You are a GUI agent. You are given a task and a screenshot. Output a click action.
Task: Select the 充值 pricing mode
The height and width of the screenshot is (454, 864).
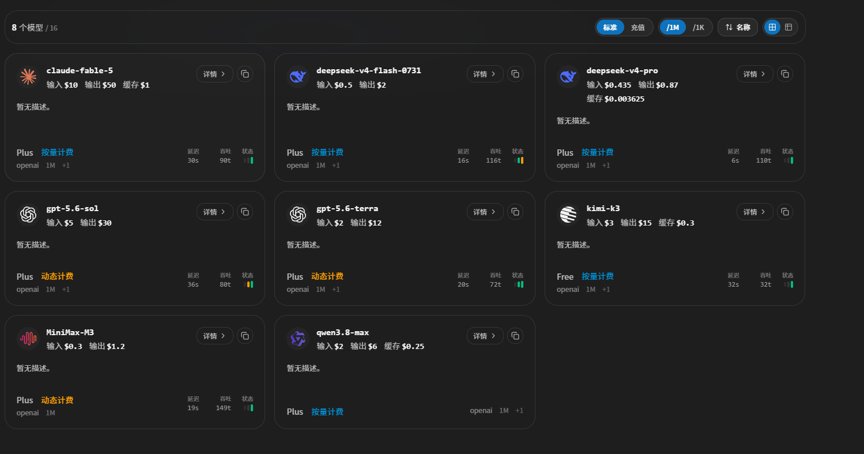pyautogui.click(x=637, y=27)
